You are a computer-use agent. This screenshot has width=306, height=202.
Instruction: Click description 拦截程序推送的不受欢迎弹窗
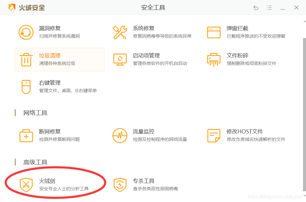pyautogui.click(x=256, y=36)
